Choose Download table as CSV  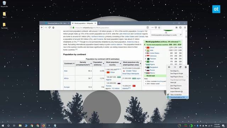177,97
